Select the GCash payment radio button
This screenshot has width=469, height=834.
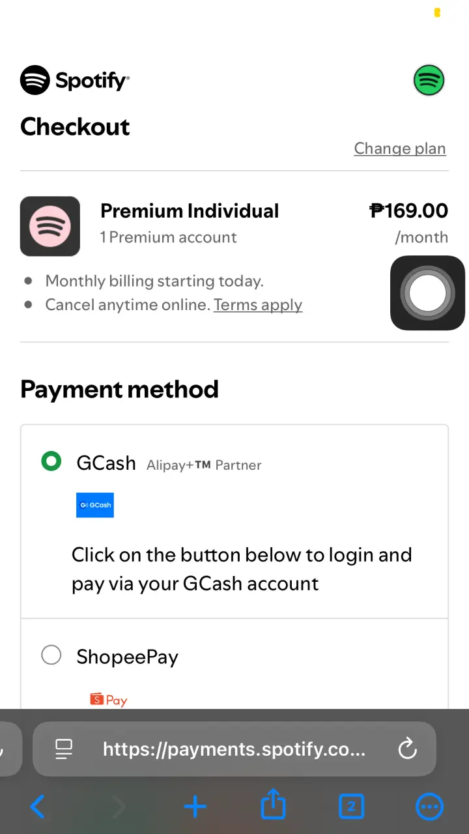(51, 461)
